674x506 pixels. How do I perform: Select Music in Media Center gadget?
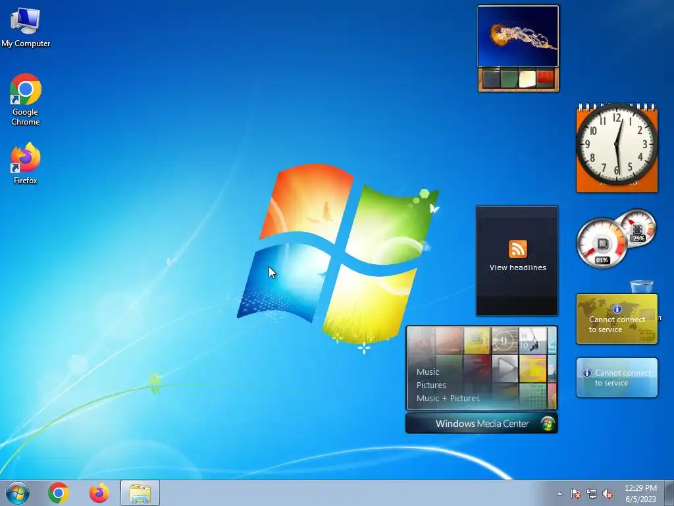[x=428, y=372]
